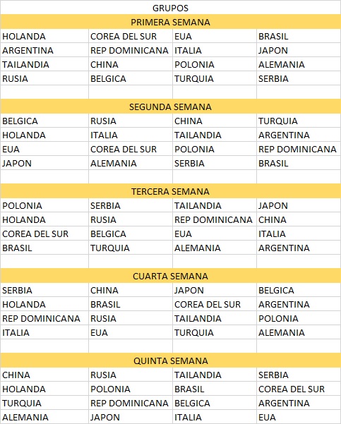This screenshot has height=424, width=341.
Task: Click POLONIA cell in Cuarta Semana
Action: tap(299, 318)
